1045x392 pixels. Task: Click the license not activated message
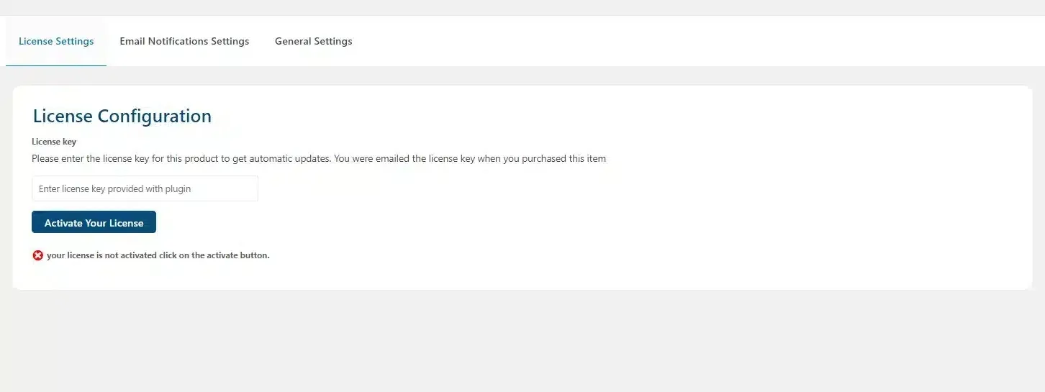point(158,255)
